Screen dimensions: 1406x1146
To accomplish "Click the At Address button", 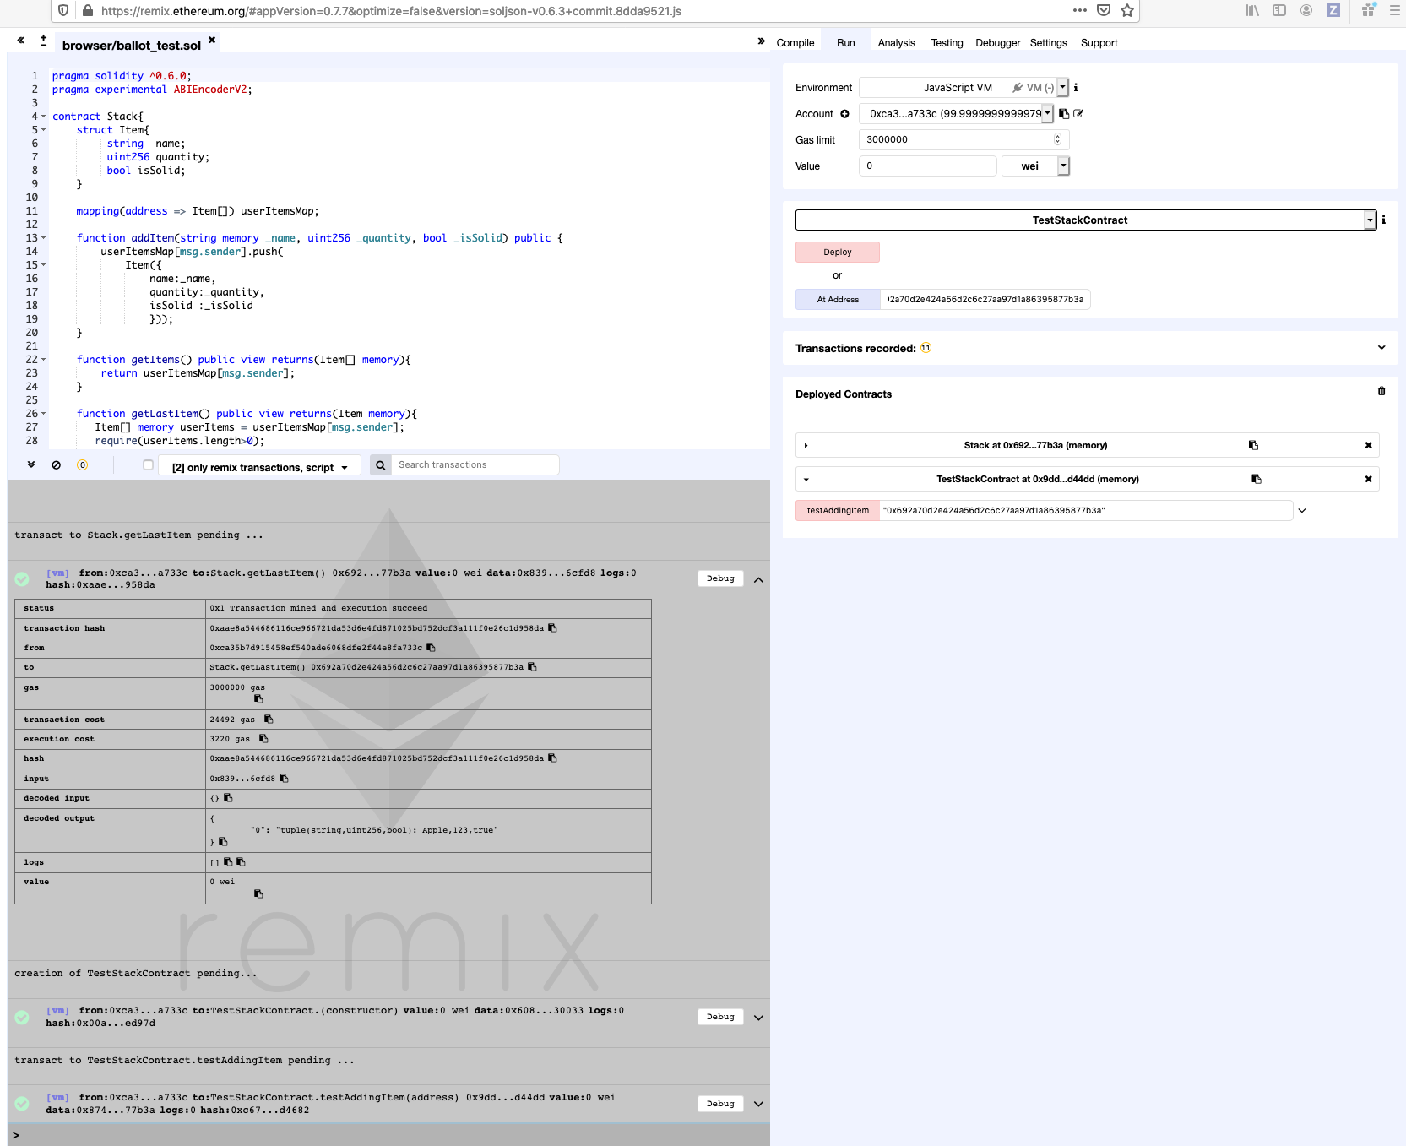I will [838, 300].
